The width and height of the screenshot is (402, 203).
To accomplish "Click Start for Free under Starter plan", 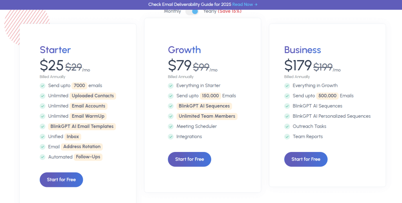I will (x=61, y=179).
